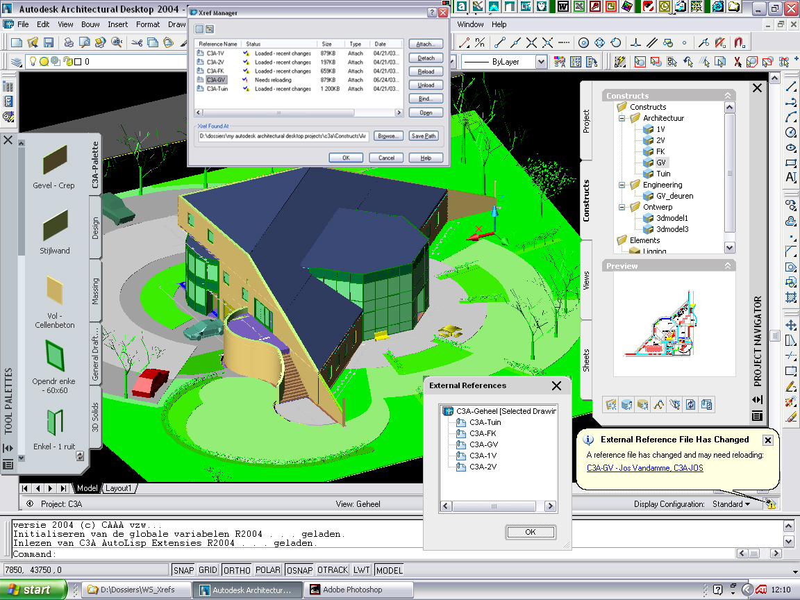The height and width of the screenshot is (600, 800).
Task: Toggle LWT lineweight display
Action: [361, 570]
